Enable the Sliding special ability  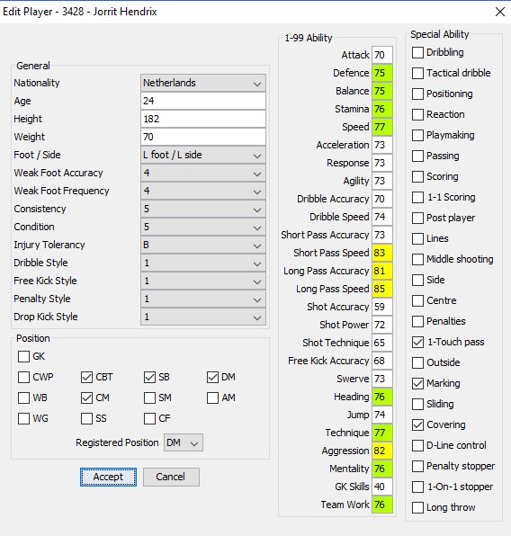[417, 404]
